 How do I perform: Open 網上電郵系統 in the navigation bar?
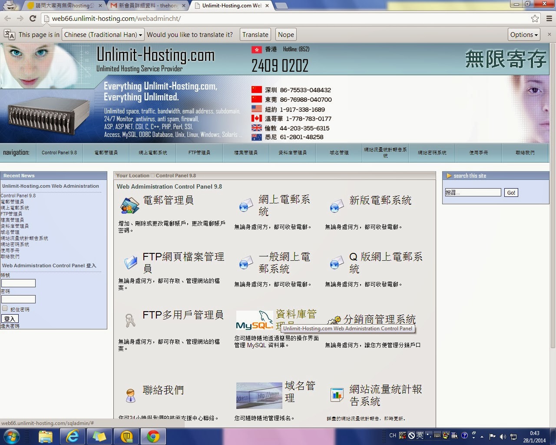point(153,153)
